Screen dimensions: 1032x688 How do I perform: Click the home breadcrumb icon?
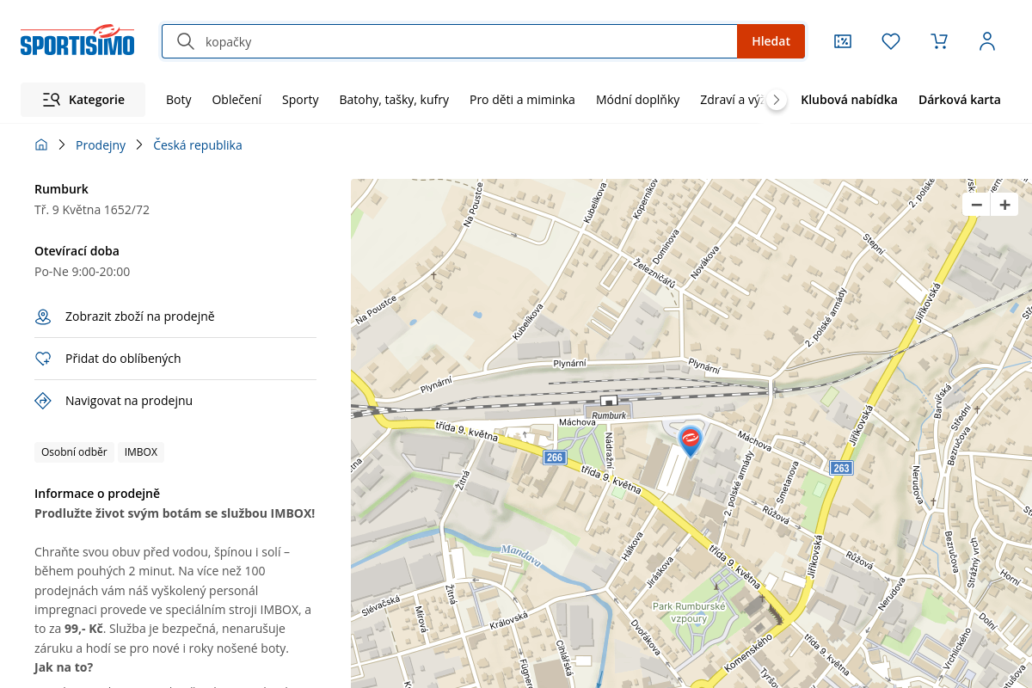coord(41,145)
